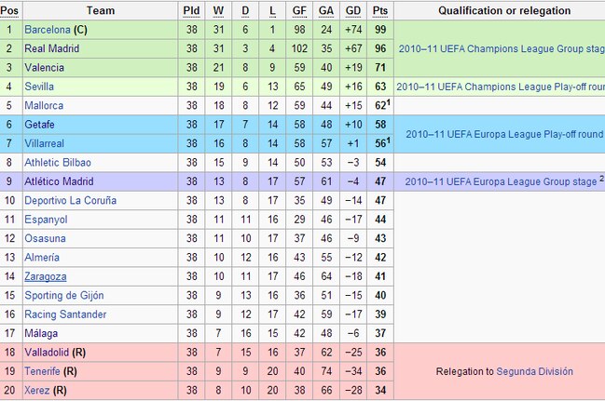Click the underlined Zaragoza link
Image resolution: width=605 pixels, height=401 pixels.
[x=45, y=276]
